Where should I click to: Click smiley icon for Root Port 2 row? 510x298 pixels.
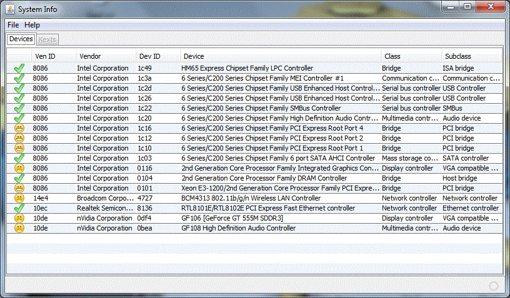pyautogui.click(x=19, y=138)
